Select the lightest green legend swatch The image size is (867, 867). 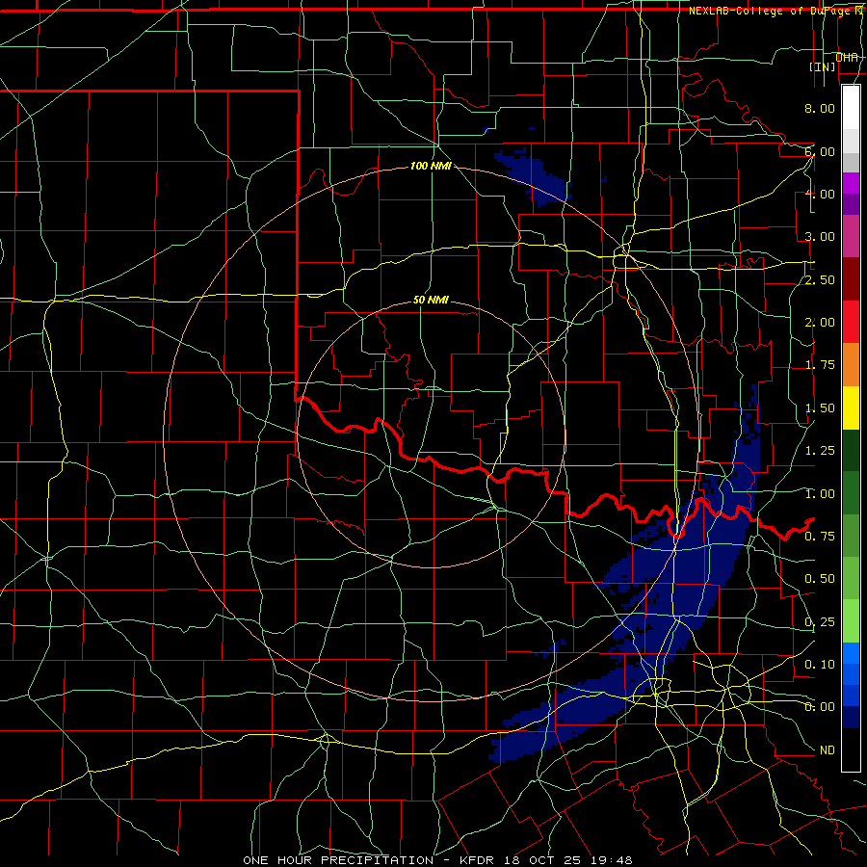[851, 621]
